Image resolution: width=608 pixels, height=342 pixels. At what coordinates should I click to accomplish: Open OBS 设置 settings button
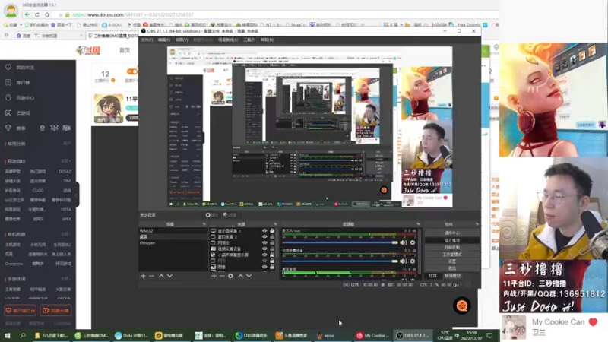tap(451, 261)
